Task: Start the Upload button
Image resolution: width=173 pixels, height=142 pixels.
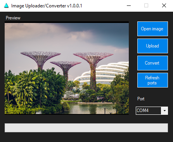Action: point(152,46)
